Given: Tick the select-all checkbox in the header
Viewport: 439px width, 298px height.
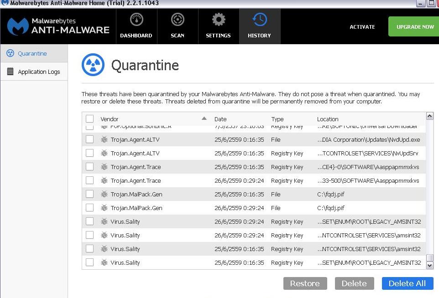Looking at the screenshot, I should point(89,118).
